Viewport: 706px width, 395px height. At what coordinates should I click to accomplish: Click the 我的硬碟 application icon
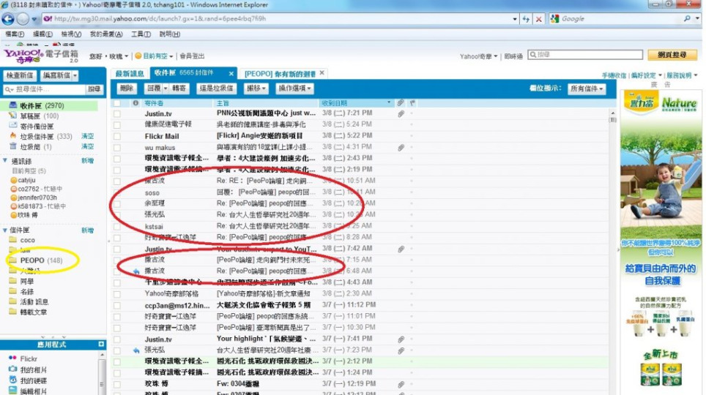12,380
